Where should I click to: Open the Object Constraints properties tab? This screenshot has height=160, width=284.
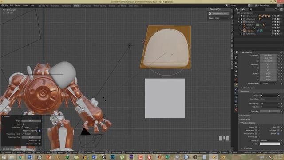point(236,101)
